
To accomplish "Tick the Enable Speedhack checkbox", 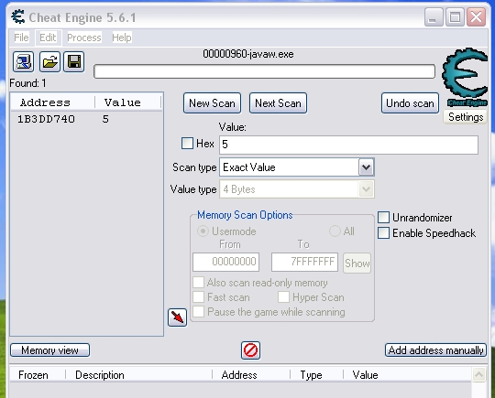I will [383, 233].
